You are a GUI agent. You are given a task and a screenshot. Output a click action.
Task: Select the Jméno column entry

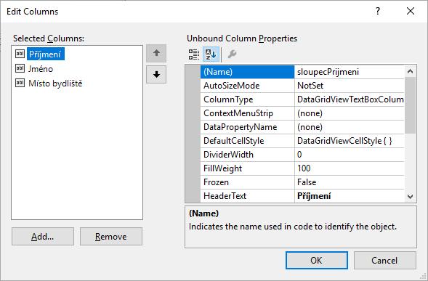click(x=41, y=69)
